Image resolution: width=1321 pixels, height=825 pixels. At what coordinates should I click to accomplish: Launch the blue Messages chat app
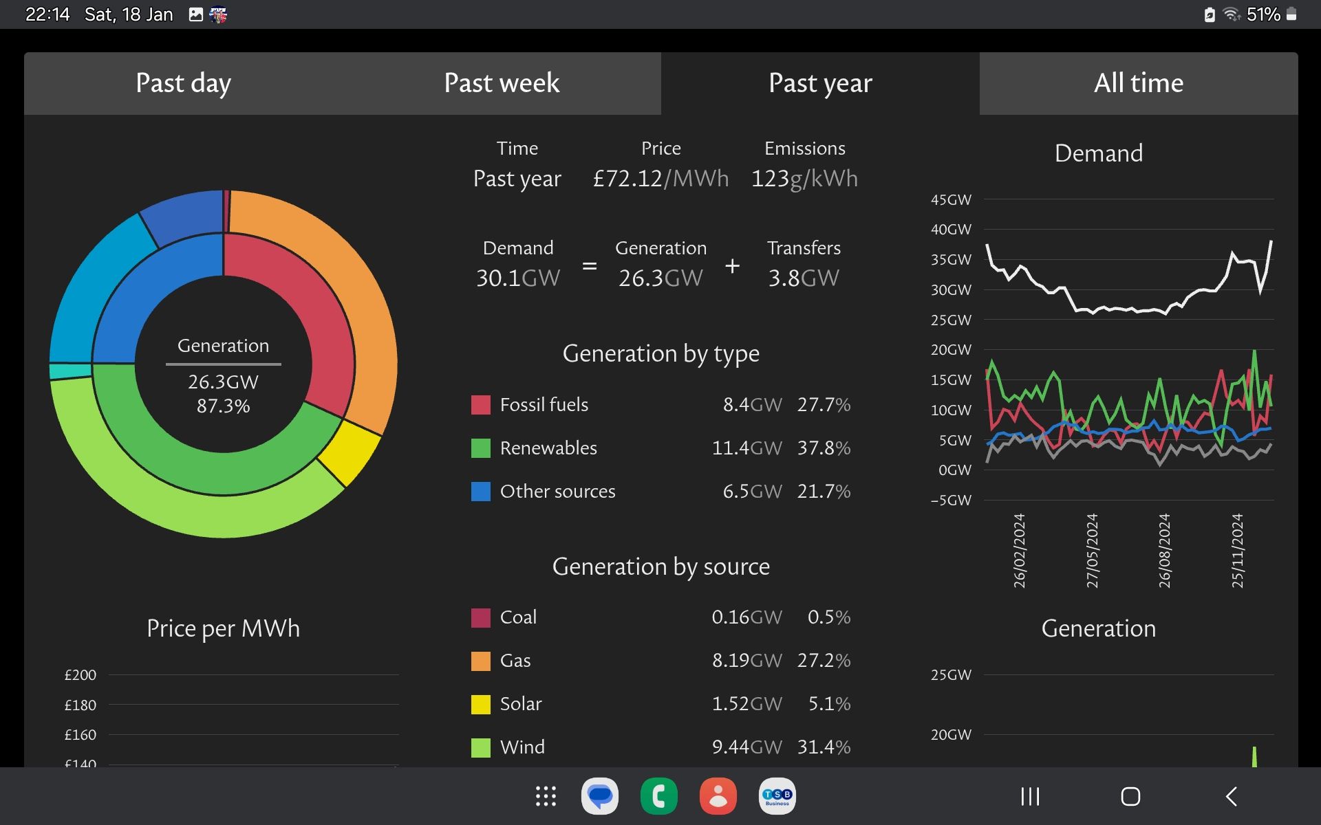(600, 796)
